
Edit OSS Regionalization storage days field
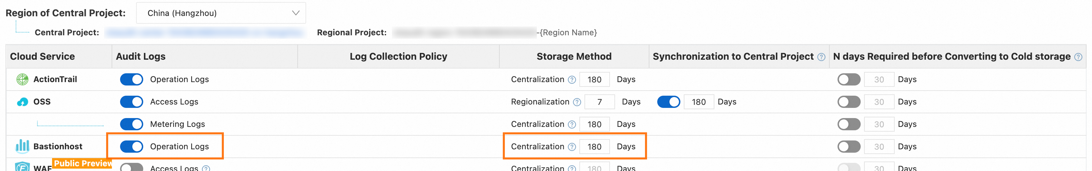tap(599, 102)
